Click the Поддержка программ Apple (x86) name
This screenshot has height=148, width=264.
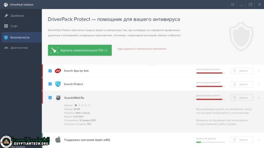click(87, 140)
